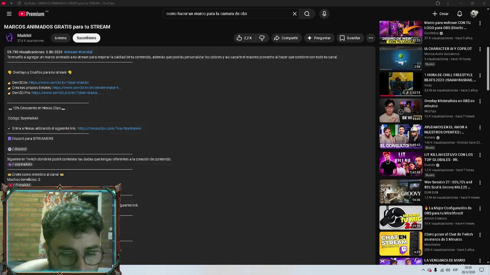Open Duodedos channel under webcam video
The height and width of the screenshot is (275, 490).
click(431, 33)
